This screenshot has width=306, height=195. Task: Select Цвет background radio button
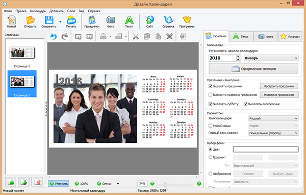point(210,150)
